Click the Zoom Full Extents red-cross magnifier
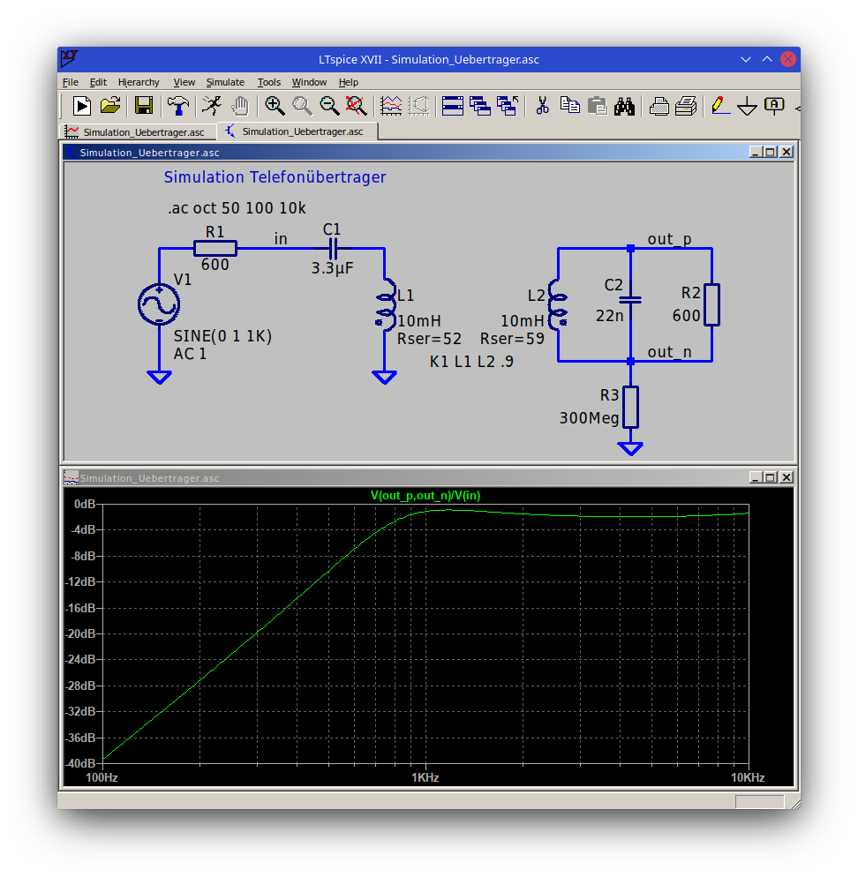This screenshot has width=858, height=877. 356,106
